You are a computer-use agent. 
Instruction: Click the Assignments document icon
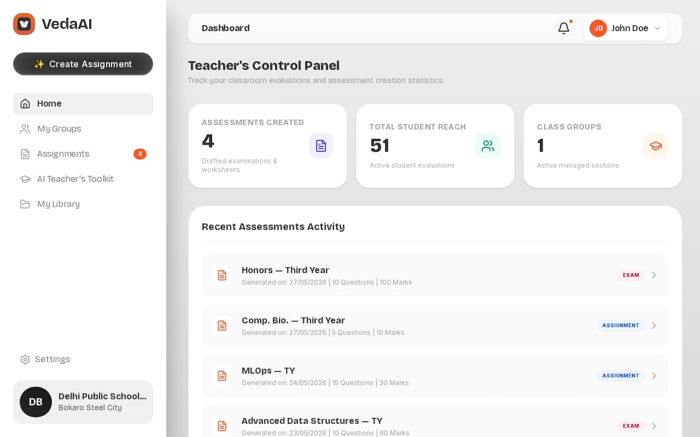tap(25, 154)
